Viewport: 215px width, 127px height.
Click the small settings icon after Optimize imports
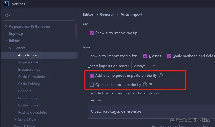pos(150,84)
